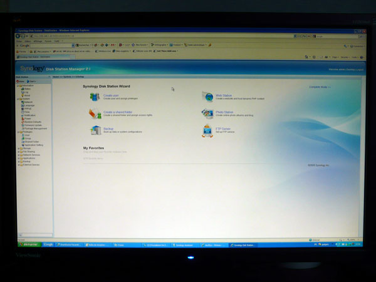Open Group under Privileges
Screen dimensions: 376x282
26,138
